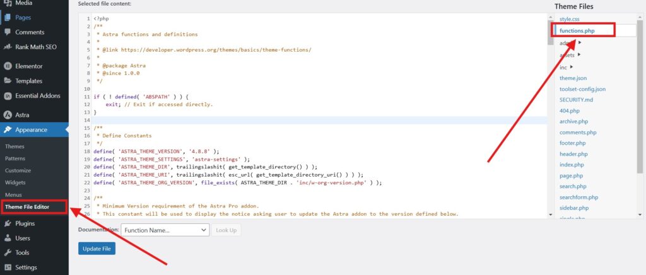Click the Pages icon in sidebar
646x275 pixels.
[8, 18]
